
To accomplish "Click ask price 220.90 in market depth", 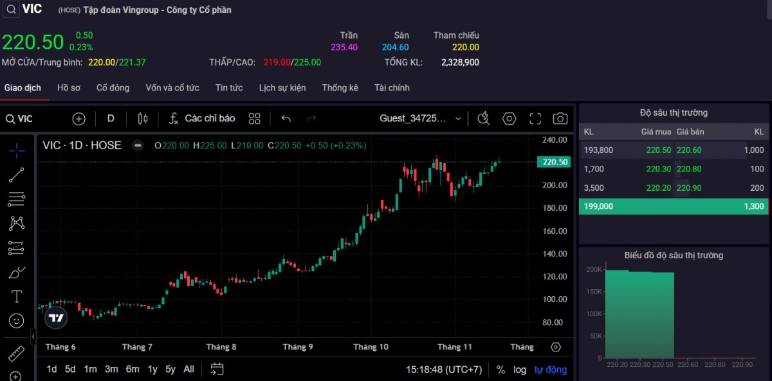I will (x=689, y=188).
